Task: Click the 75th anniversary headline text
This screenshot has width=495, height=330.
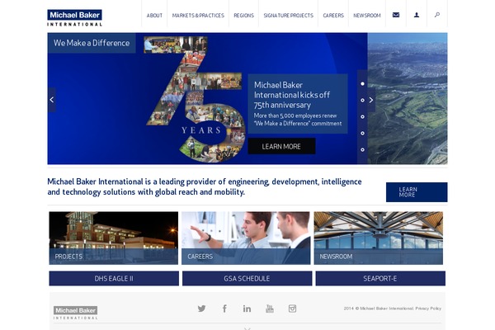Action: (x=292, y=95)
